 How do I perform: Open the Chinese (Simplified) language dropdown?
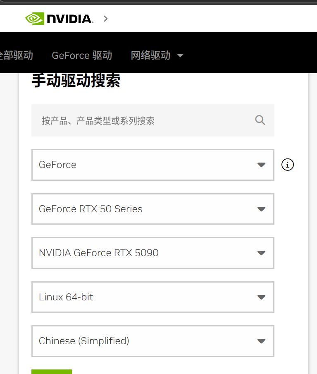(153, 341)
